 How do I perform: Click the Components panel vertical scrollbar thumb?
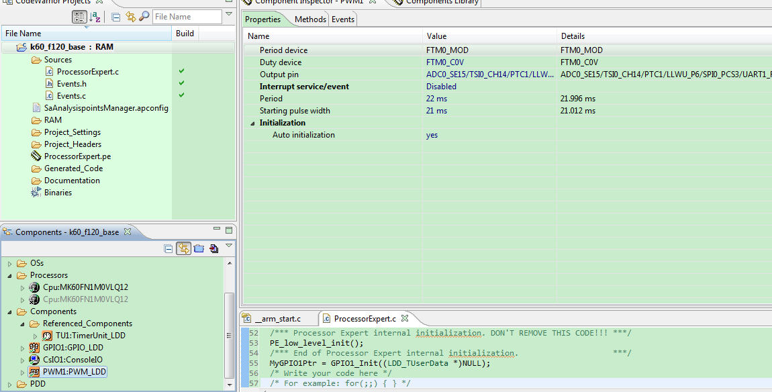[229, 336]
